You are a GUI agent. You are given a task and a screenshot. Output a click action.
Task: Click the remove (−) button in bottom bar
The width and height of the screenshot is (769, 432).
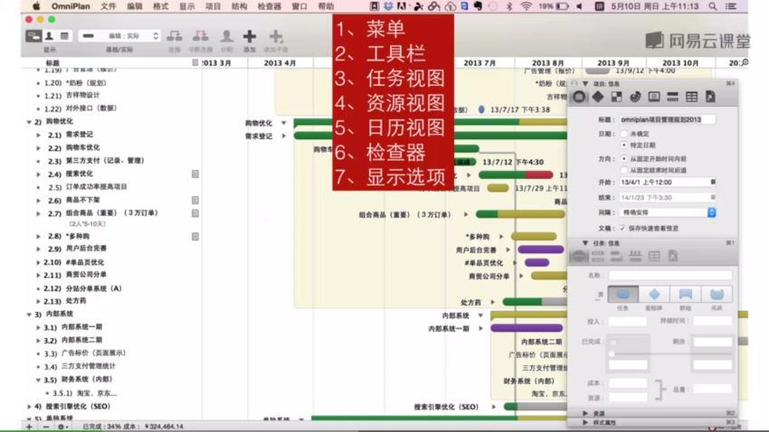45,427
